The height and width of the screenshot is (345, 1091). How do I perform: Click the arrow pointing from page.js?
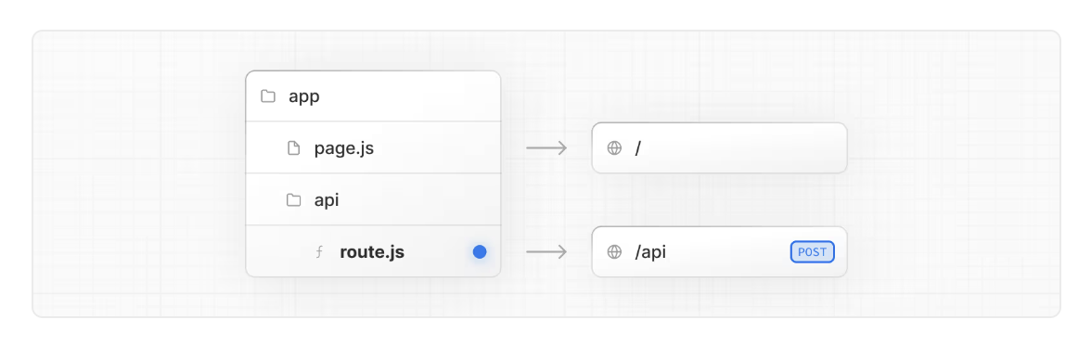[546, 148]
